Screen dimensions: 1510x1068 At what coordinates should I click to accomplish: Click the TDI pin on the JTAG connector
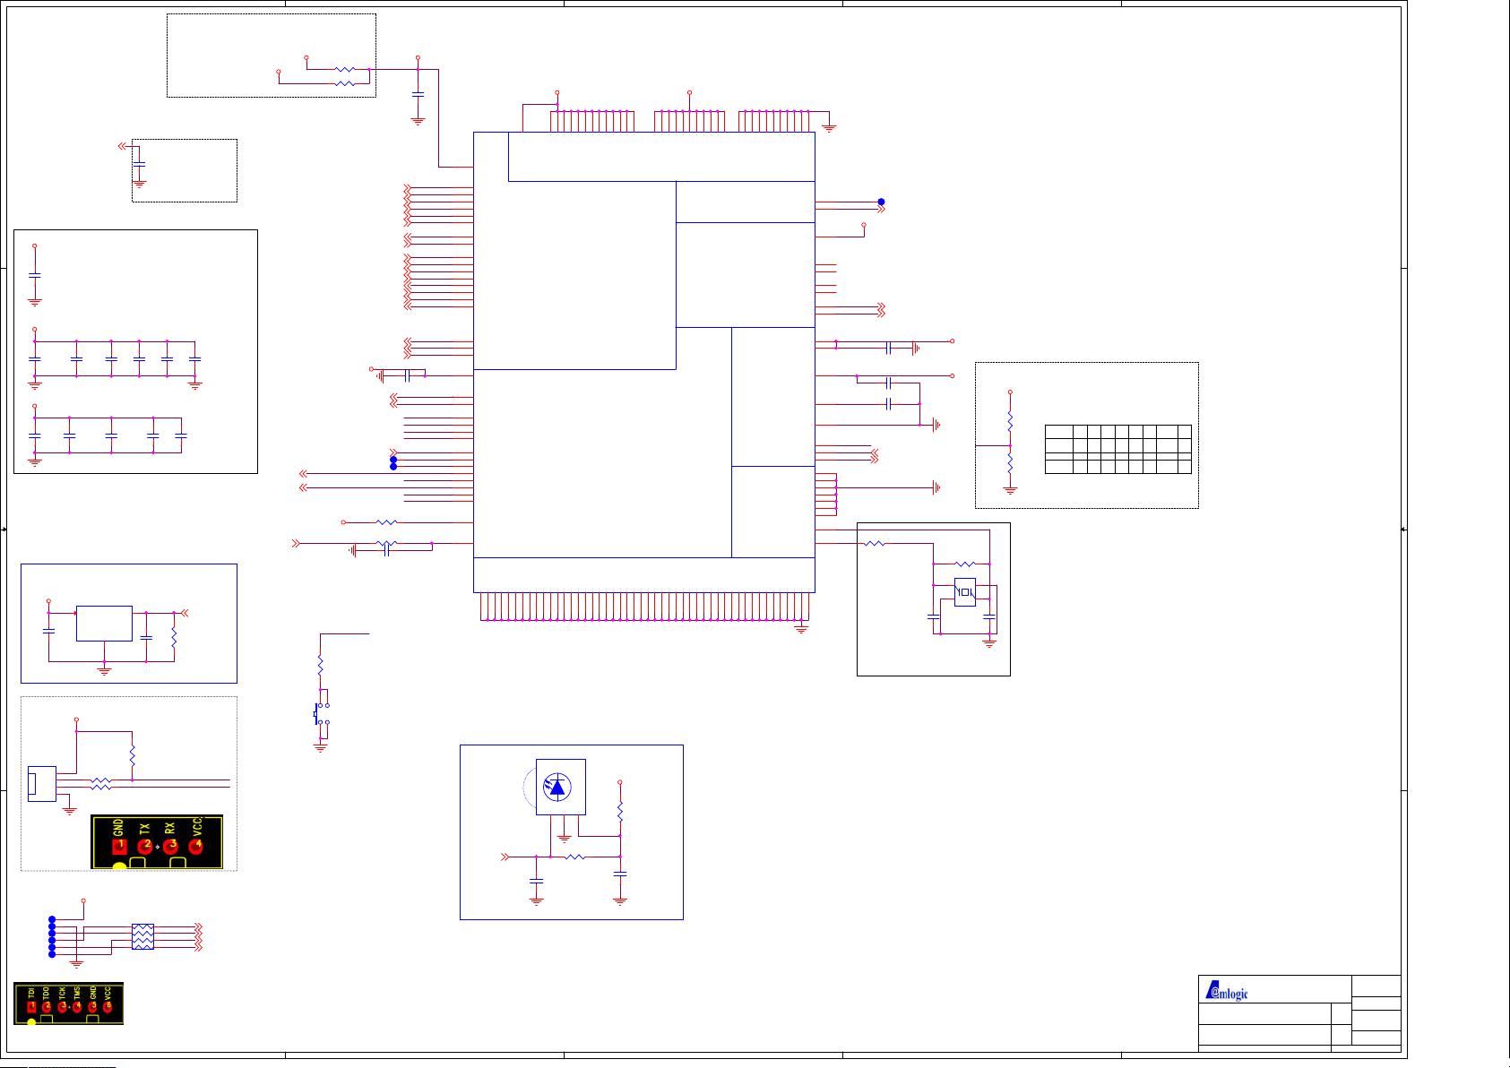pos(32,1005)
